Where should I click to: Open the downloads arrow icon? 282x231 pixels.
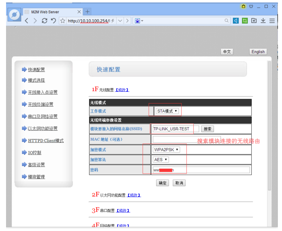(263, 21)
